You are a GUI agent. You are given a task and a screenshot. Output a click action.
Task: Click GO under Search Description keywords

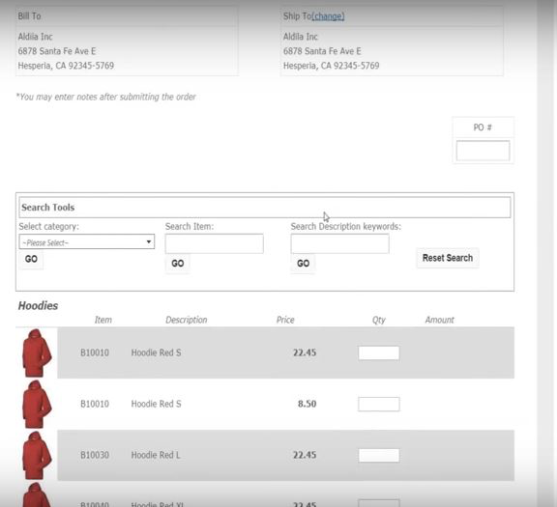[303, 264]
